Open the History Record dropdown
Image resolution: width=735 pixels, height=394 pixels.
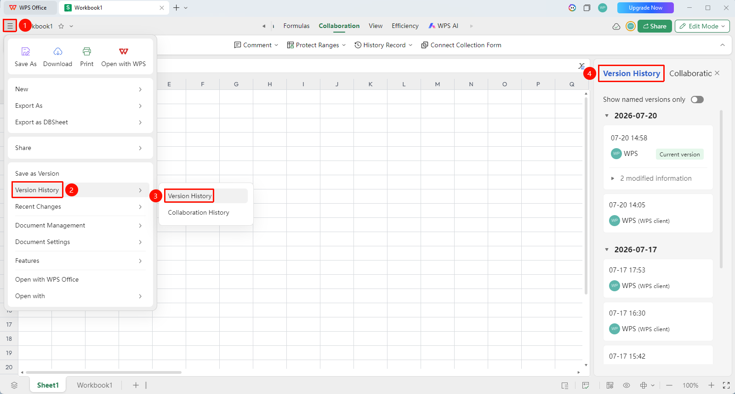pos(383,45)
